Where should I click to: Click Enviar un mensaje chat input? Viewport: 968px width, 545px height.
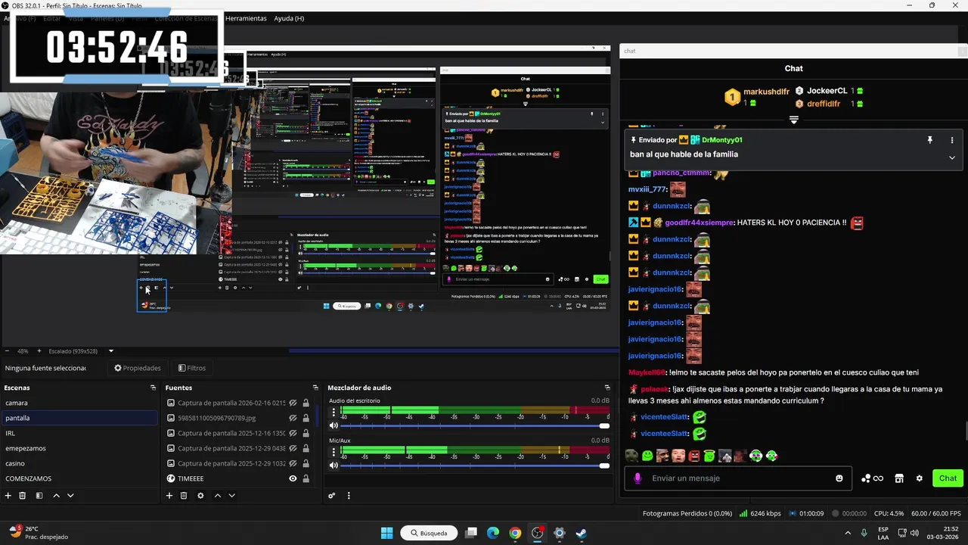737,478
